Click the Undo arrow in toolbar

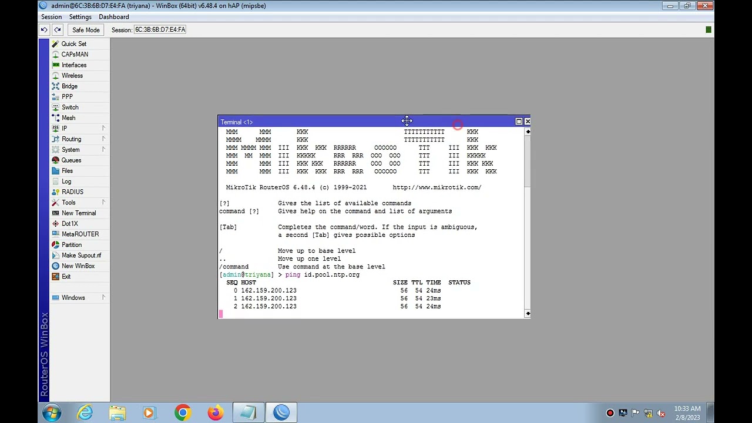[44, 30]
